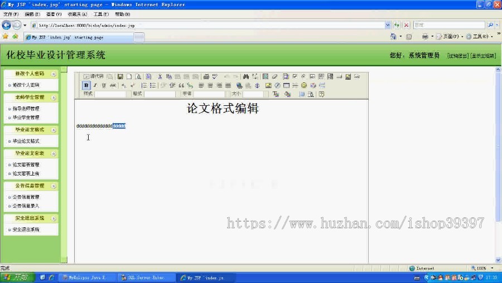Click the Preview icon in the editor toolbar
Viewport: 502px width, 283px height.
pyautogui.click(x=138, y=76)
